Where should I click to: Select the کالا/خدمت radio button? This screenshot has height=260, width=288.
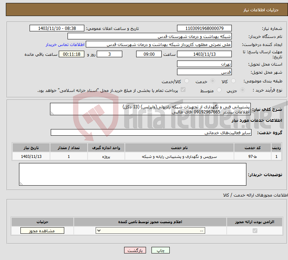click(x=187, y=81)
